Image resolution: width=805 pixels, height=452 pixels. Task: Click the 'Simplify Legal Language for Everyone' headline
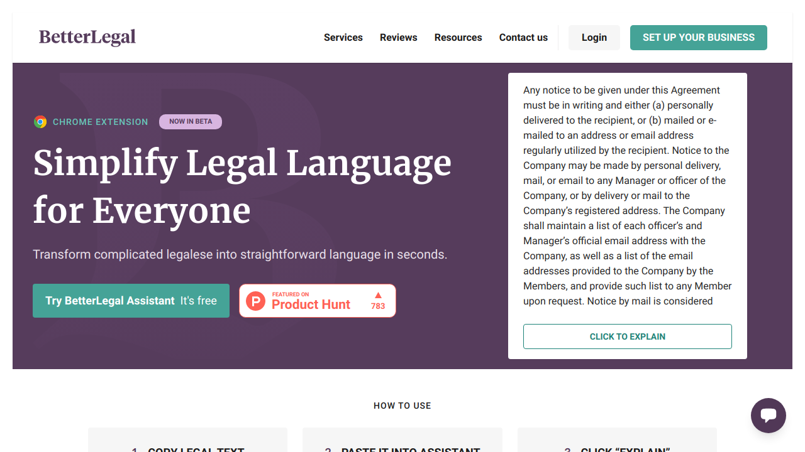242,186
